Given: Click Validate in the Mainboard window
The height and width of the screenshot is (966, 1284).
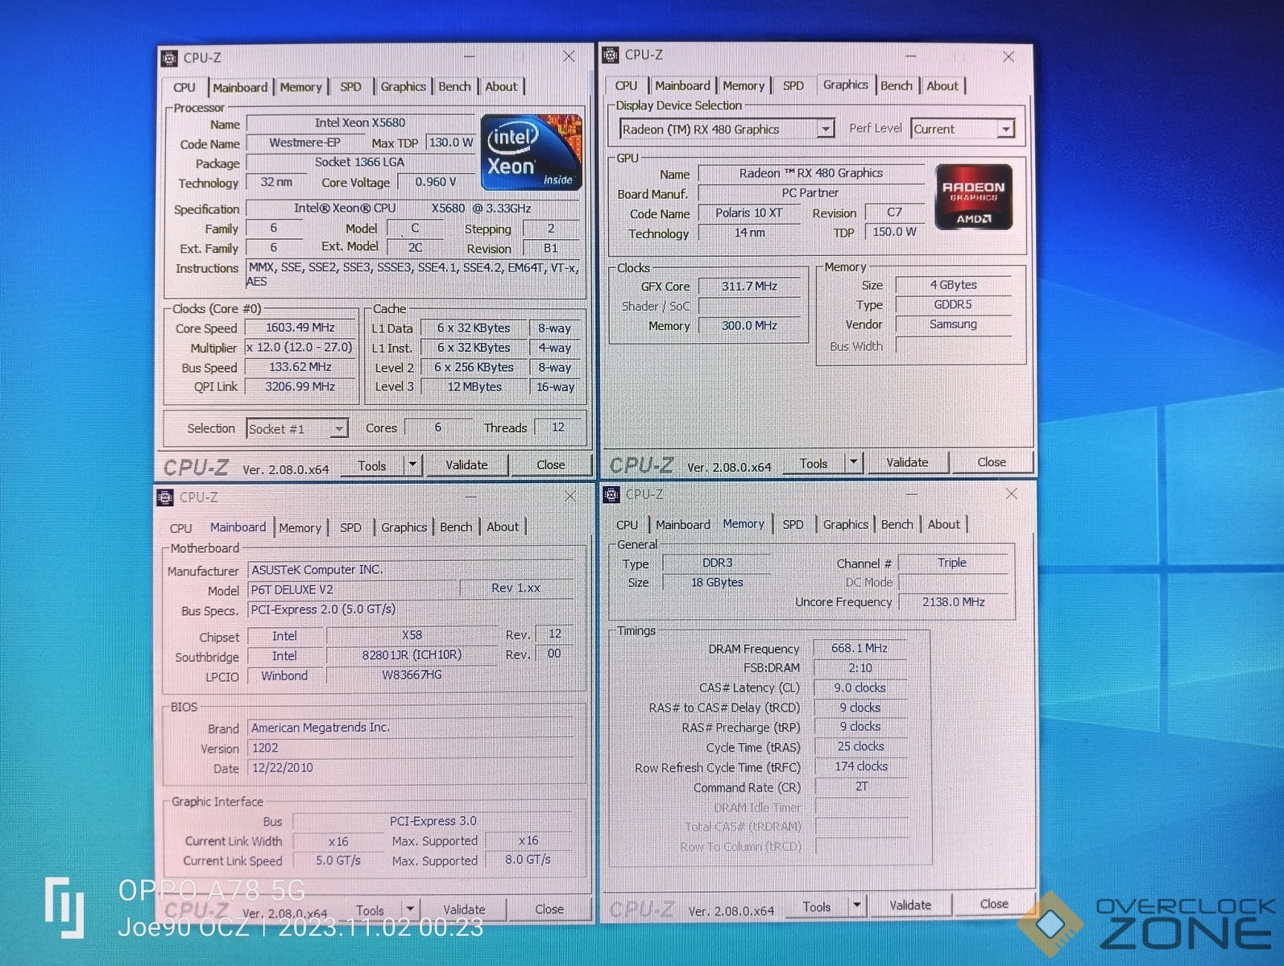Looking at the screenshot, I should 464,909.
